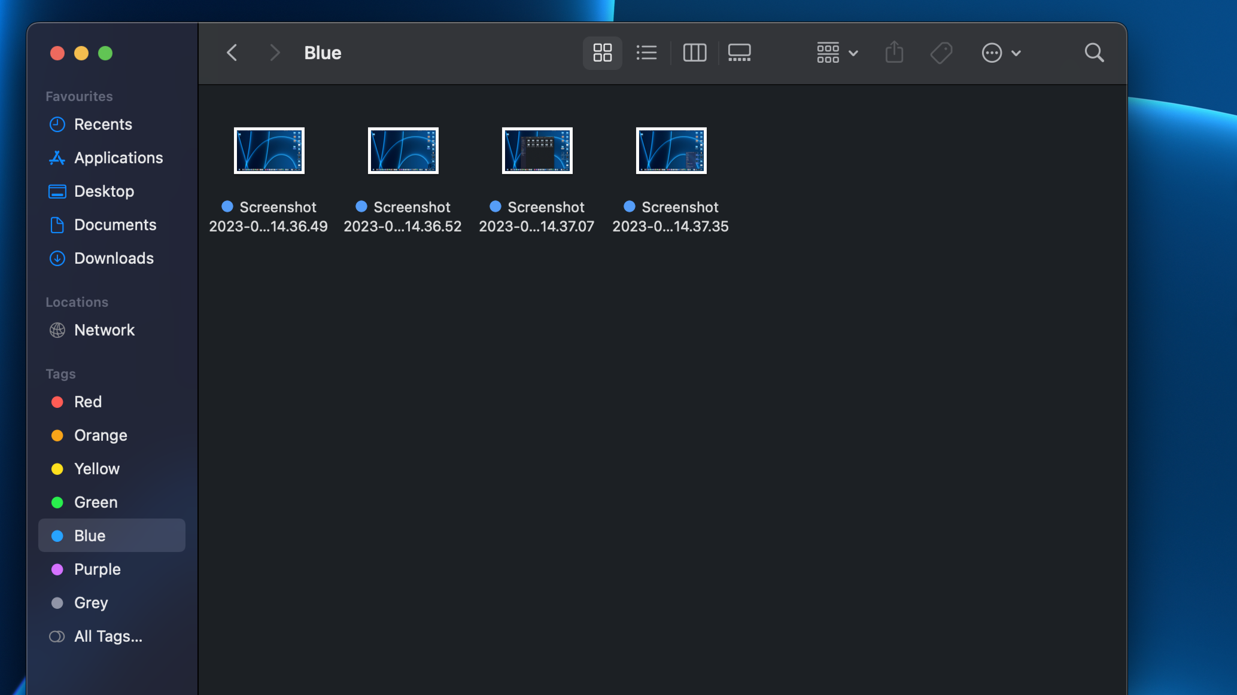Open the Group By dropdown
Image resolution: width=1237 pixels, height=695 pixels.
tap(837, 53)
